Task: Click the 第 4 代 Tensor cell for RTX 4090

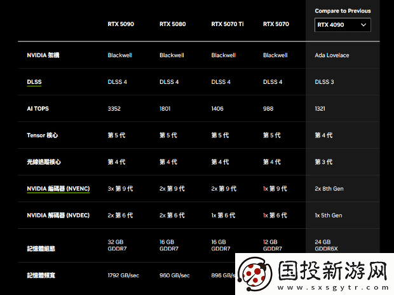Action: point(323,135)
